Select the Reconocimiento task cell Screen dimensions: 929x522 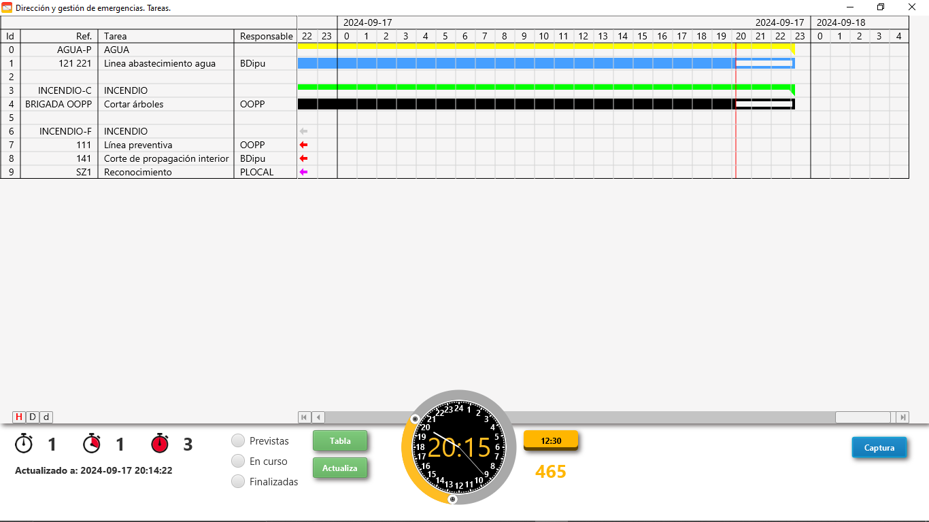coord(166,172)
